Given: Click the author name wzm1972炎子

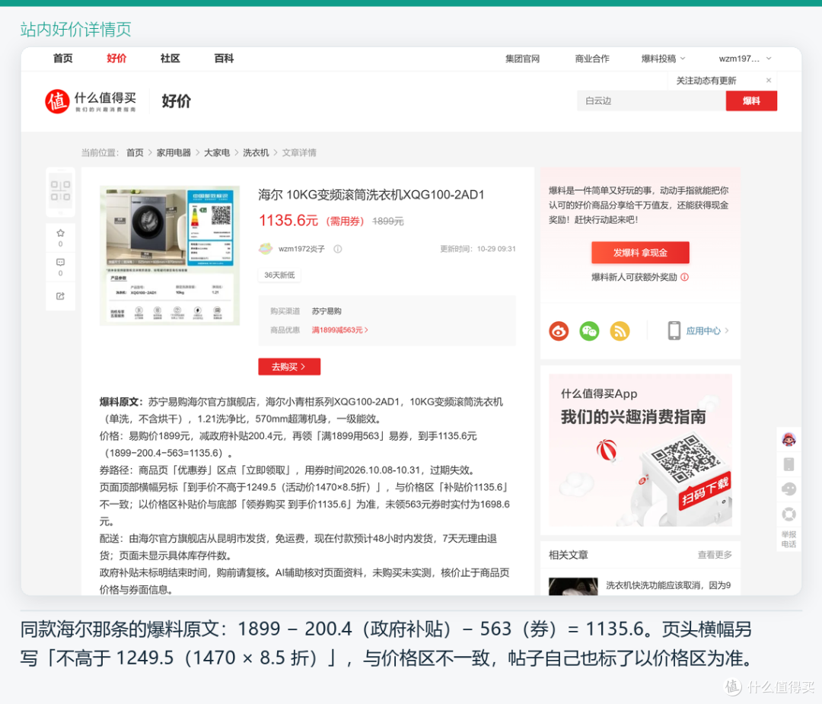Looking at the screenshot, I should (301, 249).
